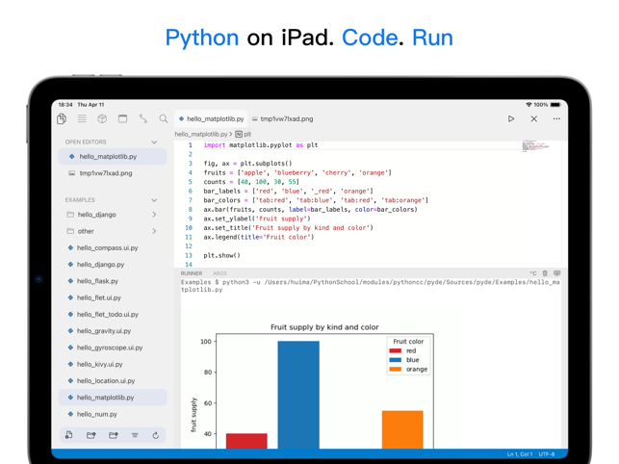
Task: Place cursor on import matplotlib line
Action: pyautogui.click(x=261, y=145)
